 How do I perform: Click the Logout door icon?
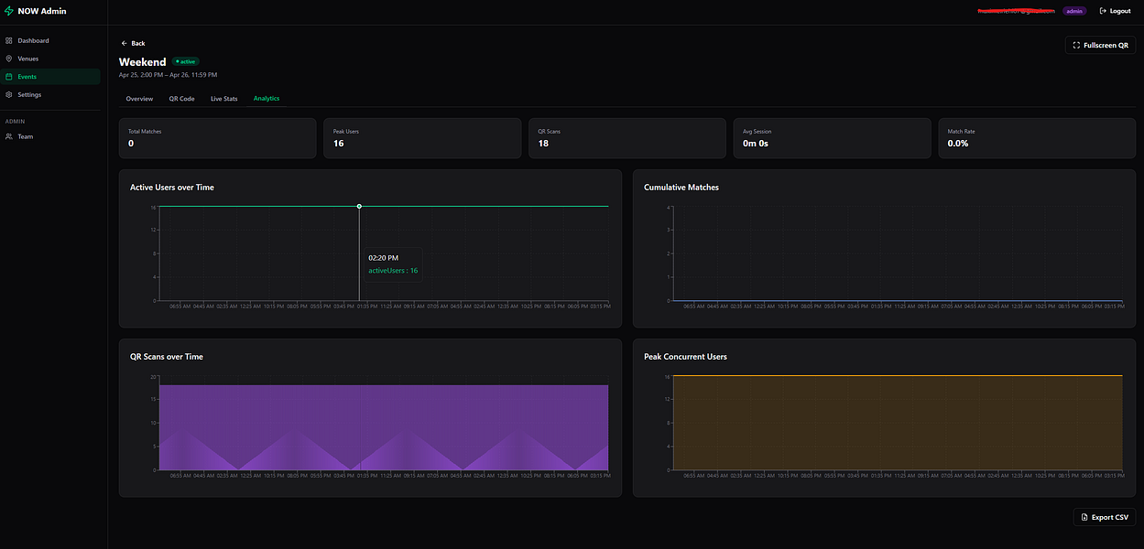(1103, 11)
